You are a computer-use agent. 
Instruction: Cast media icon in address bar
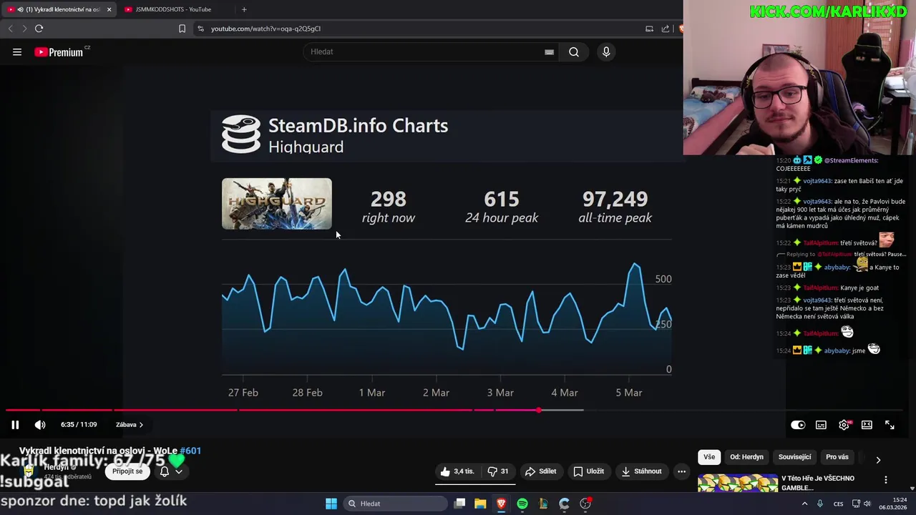(x=649, y=29)
